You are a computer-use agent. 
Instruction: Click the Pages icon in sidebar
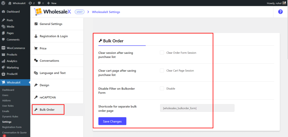point(3,33)
